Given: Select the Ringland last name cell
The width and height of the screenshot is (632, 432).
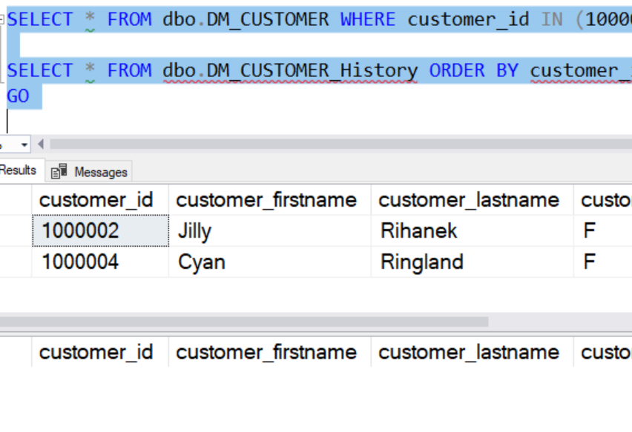Looking at the screenshot, I should point(422,262).
